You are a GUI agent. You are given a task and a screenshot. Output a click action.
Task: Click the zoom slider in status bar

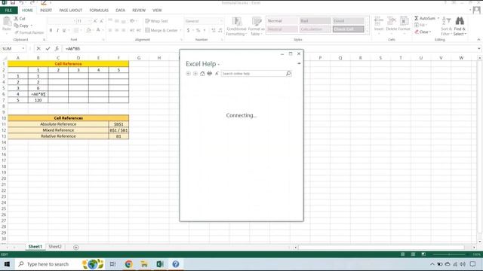pos(449,254)
